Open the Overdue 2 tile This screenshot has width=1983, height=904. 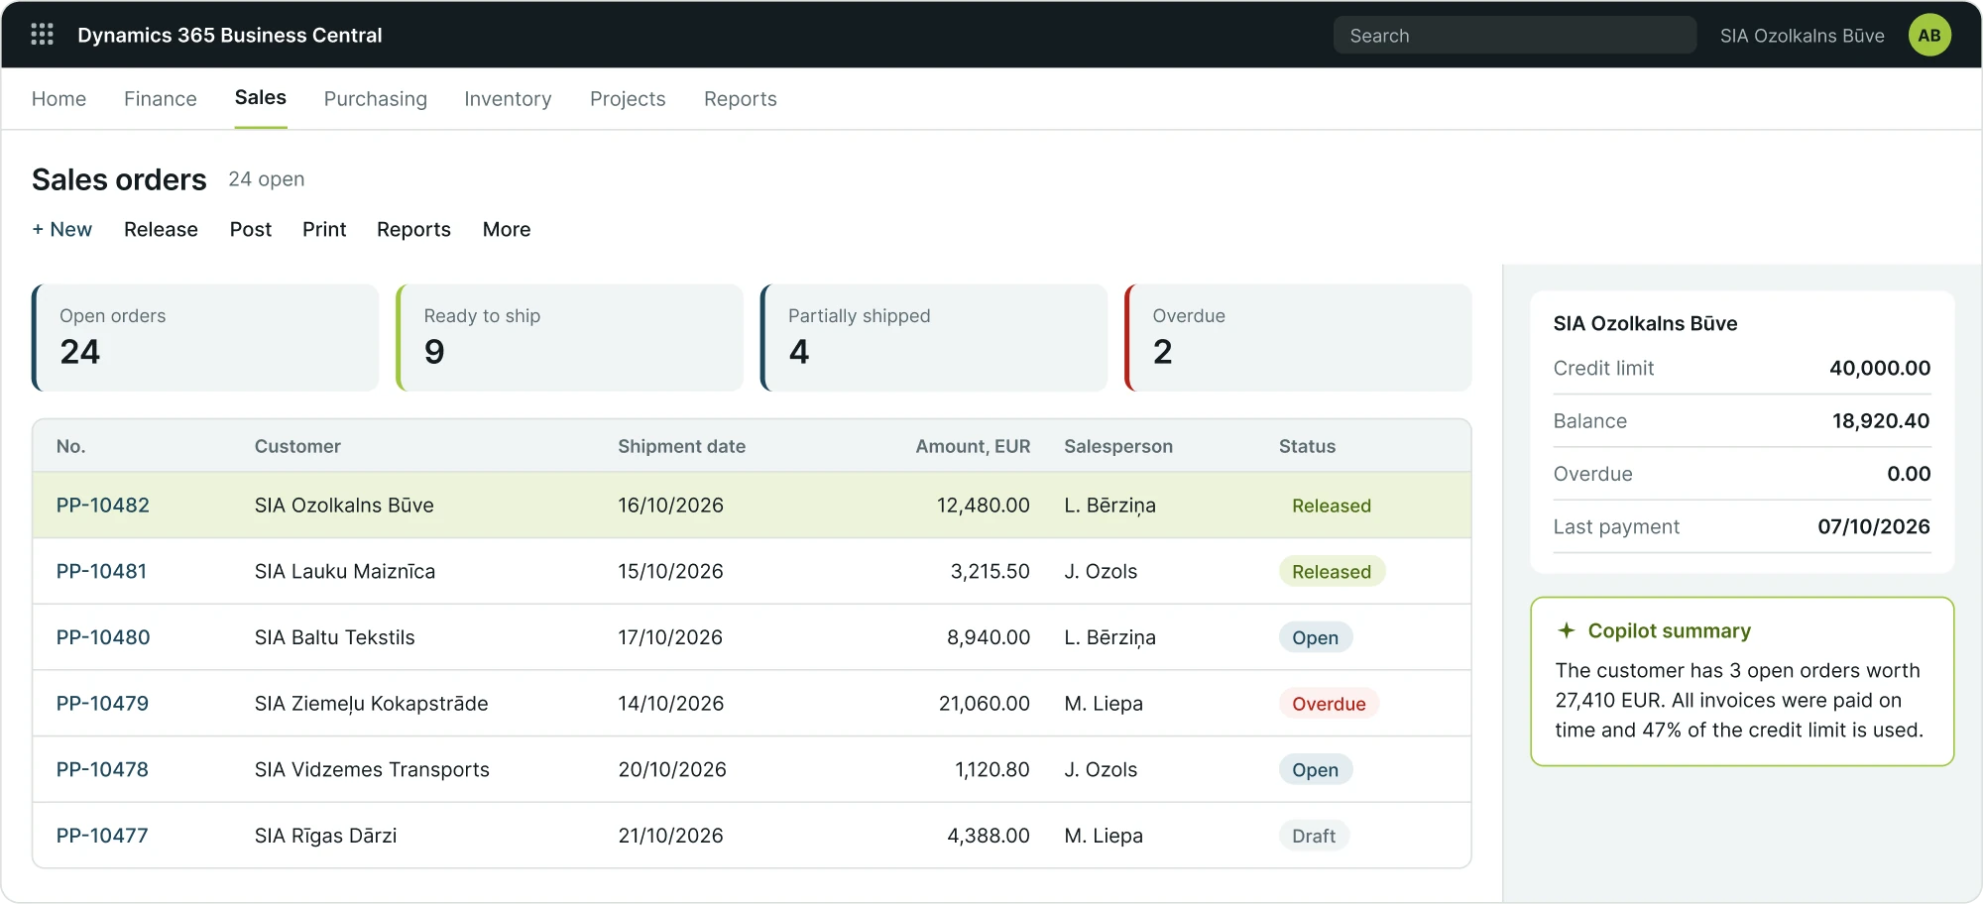tap(1298, 338)
